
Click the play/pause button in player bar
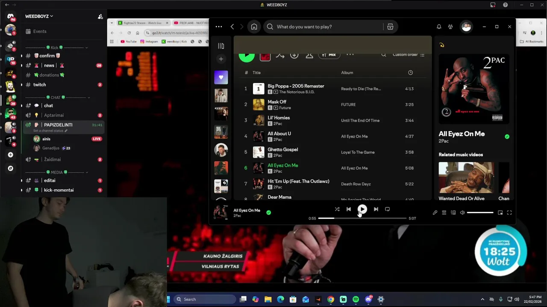coord(362,209)
